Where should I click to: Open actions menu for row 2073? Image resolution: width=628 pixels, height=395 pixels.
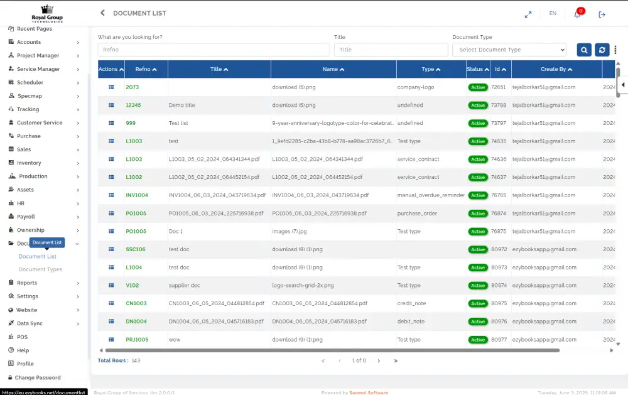[x=111, y=87]
